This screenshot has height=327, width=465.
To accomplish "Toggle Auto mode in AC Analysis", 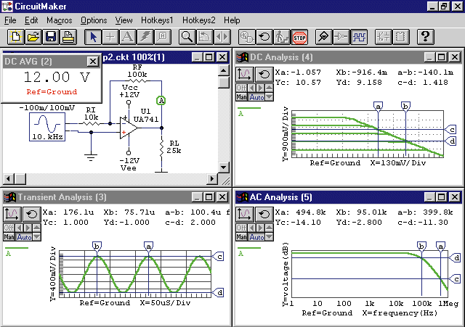I will pos(256,237).
